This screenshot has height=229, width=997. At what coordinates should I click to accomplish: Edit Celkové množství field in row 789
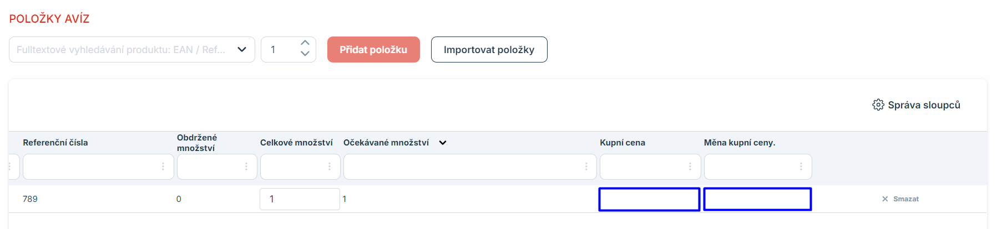click(x=300, y=199)
